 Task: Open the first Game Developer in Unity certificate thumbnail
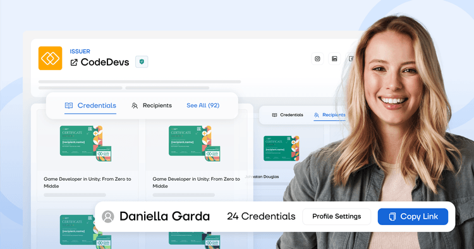[x=85, y=143]
